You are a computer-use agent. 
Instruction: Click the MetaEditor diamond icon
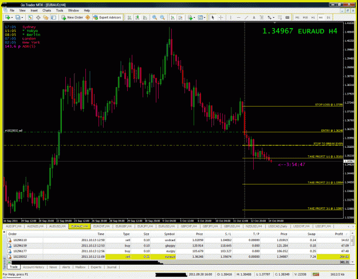tap(88, 17)
